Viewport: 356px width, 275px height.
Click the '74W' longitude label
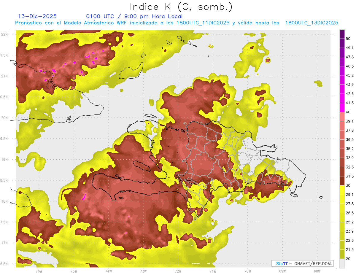tap(109, 271)
